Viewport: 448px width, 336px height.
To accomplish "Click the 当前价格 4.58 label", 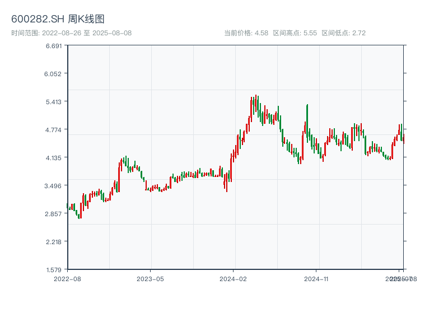I will click(x=246, y=33).
